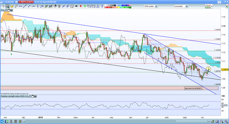
Task: Zoom out with bottom-right minus magnifier
Action: pyautogui.click(x=222, y=121)
